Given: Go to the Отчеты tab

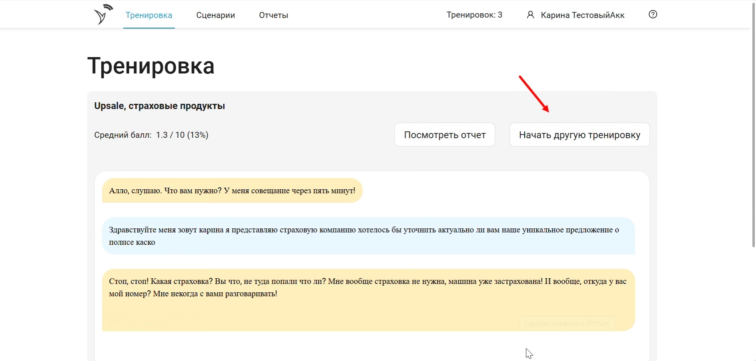Looking at the screenshot, I should [273, 15].
